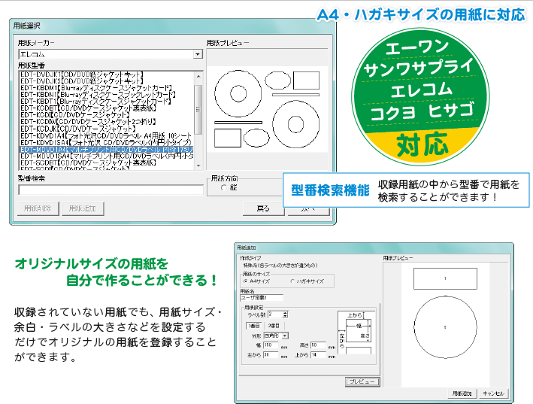Select the EDT-KDVD1SA4 photo glossy label entry
Viewport: 533px width, 404px height.
106,142
